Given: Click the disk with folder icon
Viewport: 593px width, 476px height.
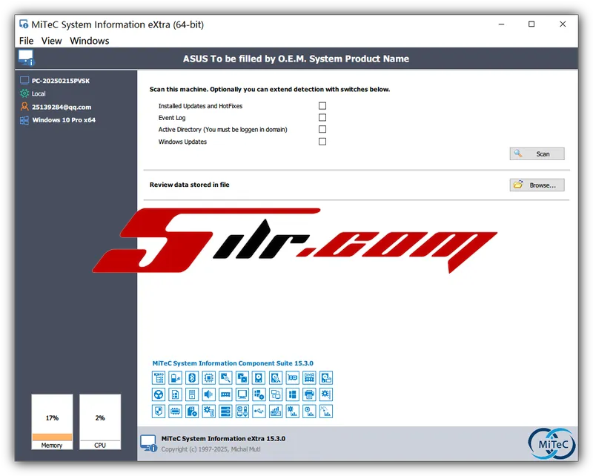Looking at the screenshot, I should point(326,377).
